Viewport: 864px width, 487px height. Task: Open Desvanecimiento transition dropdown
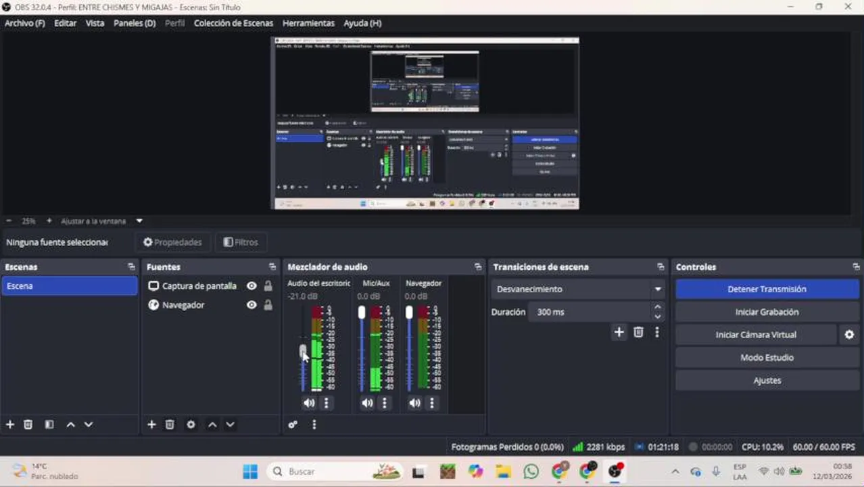click(578, 289)
